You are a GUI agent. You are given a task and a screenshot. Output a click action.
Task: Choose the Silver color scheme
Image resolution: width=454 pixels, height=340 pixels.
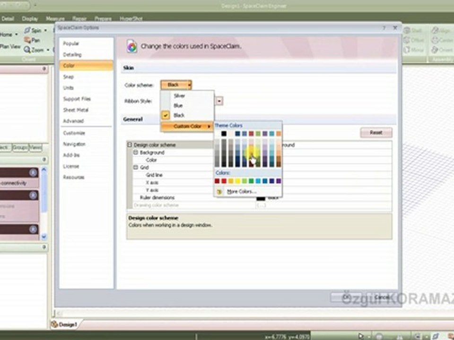(x=187, y=96)
